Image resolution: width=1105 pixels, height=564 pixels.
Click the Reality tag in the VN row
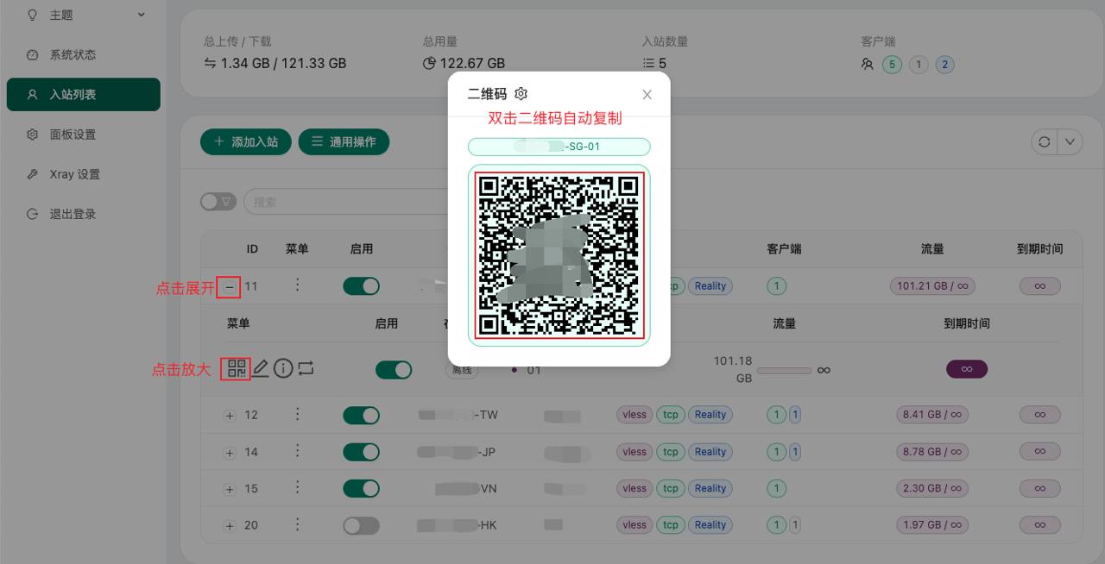[710, 488]
